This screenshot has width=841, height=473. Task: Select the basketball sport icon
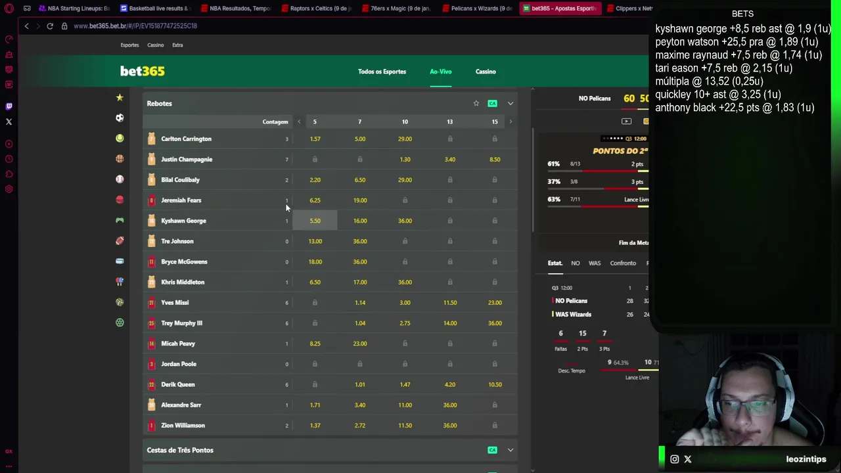tap(120, 159)
